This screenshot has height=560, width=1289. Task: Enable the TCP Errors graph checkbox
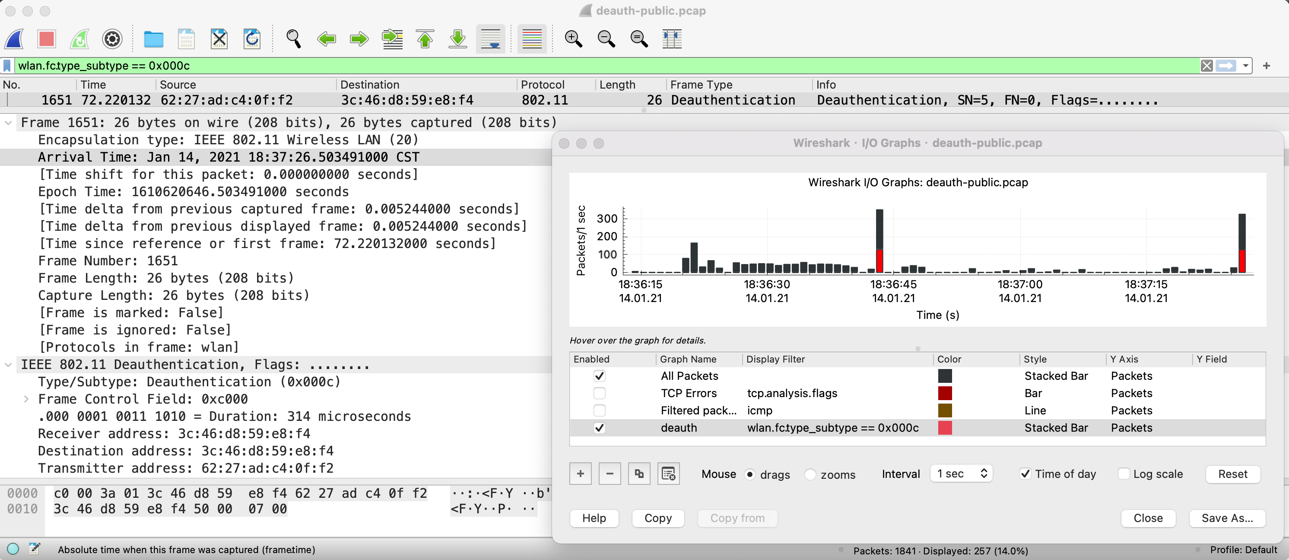[x=599, y=393]
